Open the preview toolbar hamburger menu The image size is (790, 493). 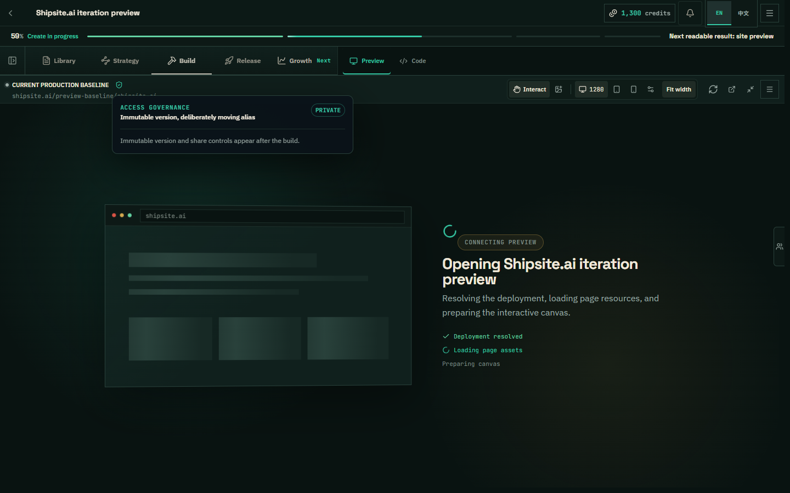point(770,89)
